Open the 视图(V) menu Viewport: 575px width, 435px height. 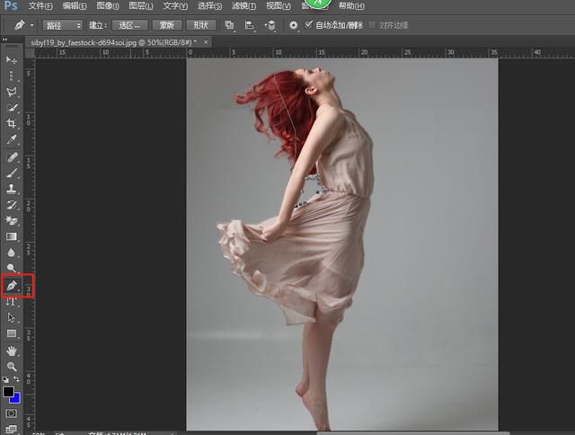coord(279,6)
